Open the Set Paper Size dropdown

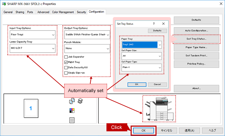[x=142, y=56]
